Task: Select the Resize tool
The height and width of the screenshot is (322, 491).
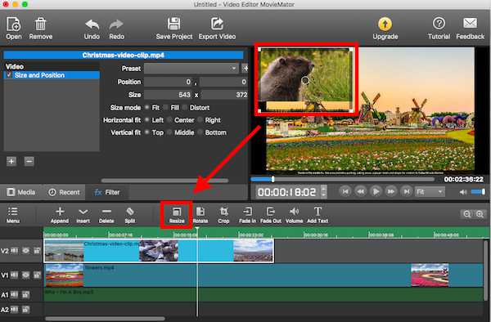Action: pyautogui.click(x=177, y=215)
